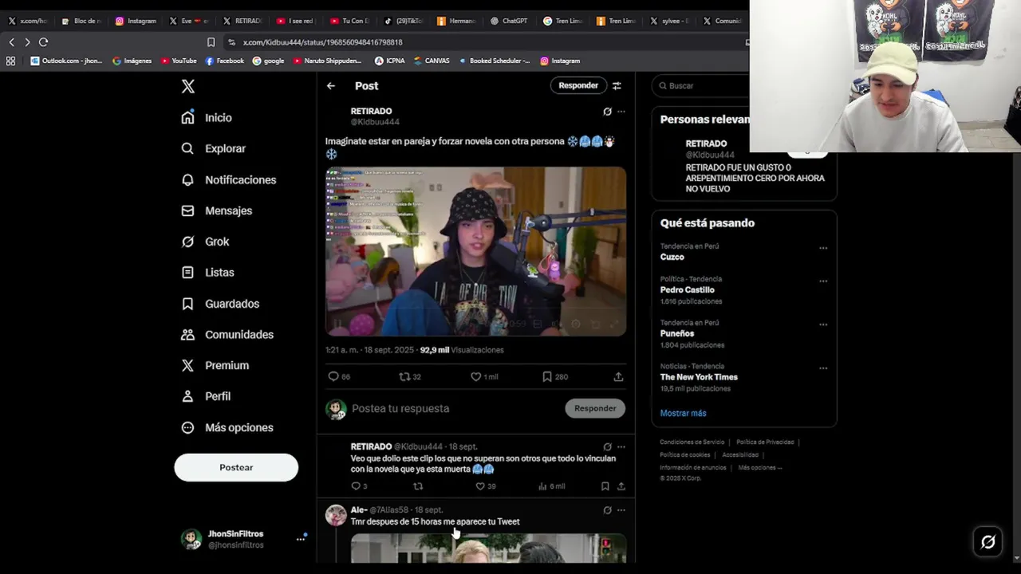
Task: Click Responder button at post header
Action: pyautogui.click(x=578, y=85)
